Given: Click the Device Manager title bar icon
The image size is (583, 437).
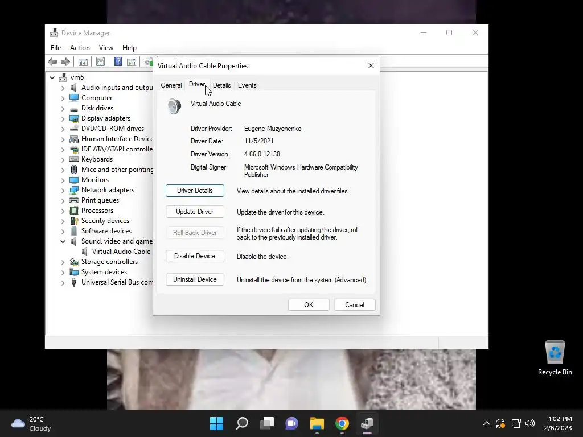Looking at the screenshot, I should (x=54, y=32).
